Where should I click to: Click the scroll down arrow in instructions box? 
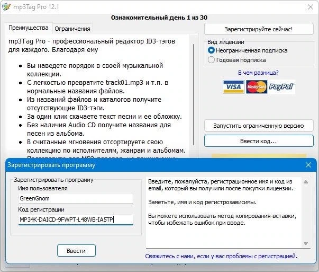[306, 243]
